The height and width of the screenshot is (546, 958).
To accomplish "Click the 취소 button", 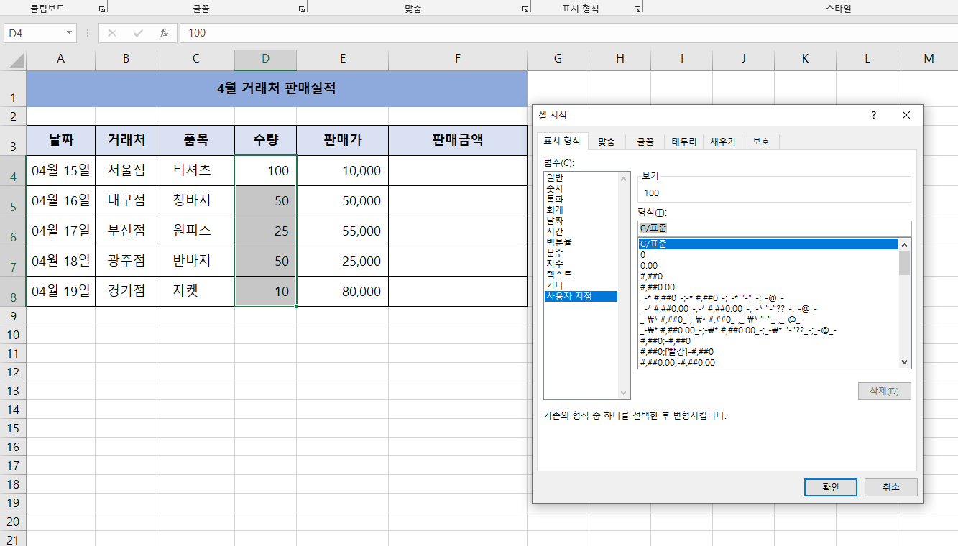I will click(x=891, y=487).
